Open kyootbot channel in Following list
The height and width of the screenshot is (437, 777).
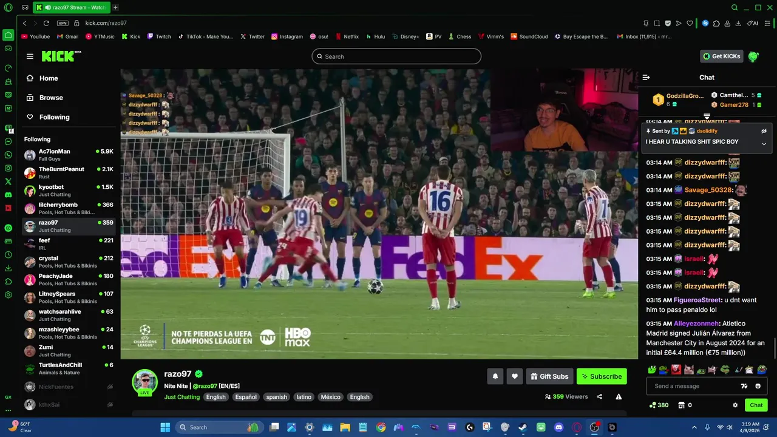pos(69,191)
